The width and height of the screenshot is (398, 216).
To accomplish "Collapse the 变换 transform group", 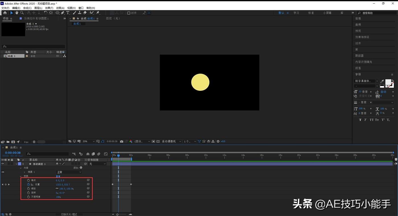I will click(x=21, y=176).
